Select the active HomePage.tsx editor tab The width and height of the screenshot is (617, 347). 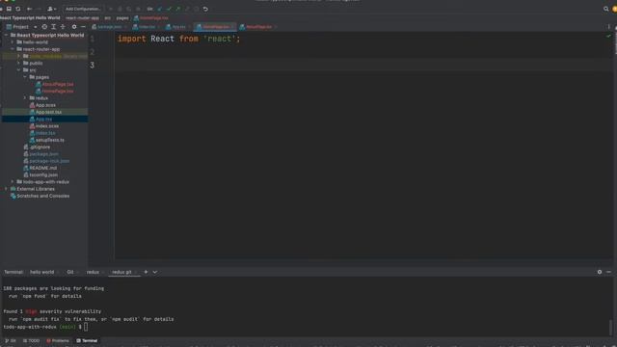(x=214, y=27)
